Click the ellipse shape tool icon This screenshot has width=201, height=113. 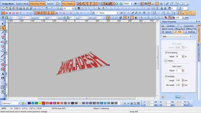coord(182,4)
